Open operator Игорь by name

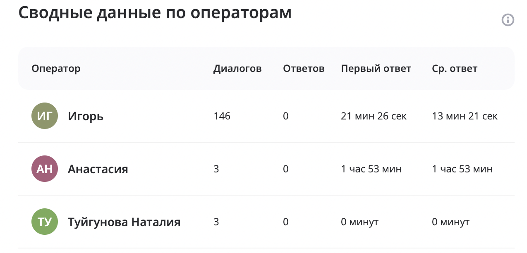tap(86, 117)
